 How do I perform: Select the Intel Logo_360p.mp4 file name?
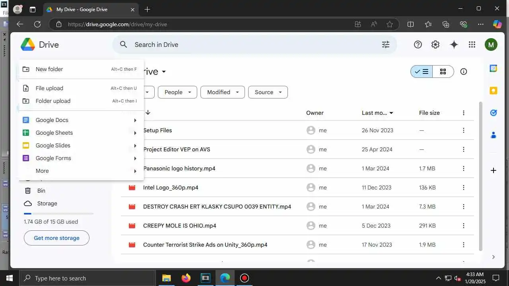coord(171,187)
